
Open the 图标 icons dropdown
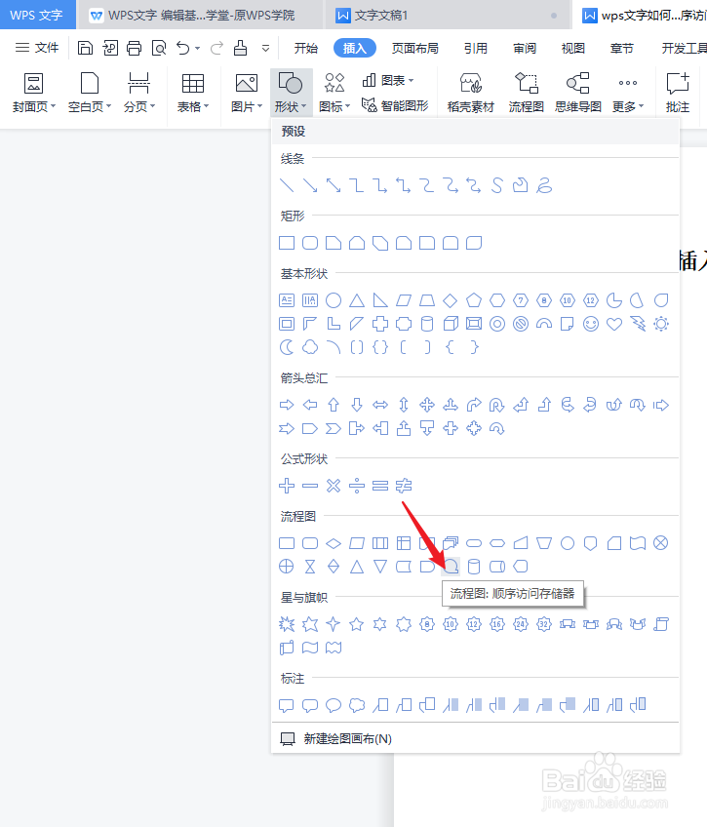coord(334,93)
